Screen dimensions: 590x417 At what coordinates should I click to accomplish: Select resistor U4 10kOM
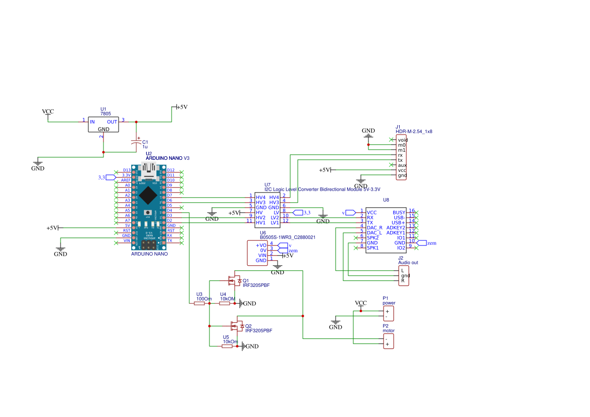pos(225,303)
